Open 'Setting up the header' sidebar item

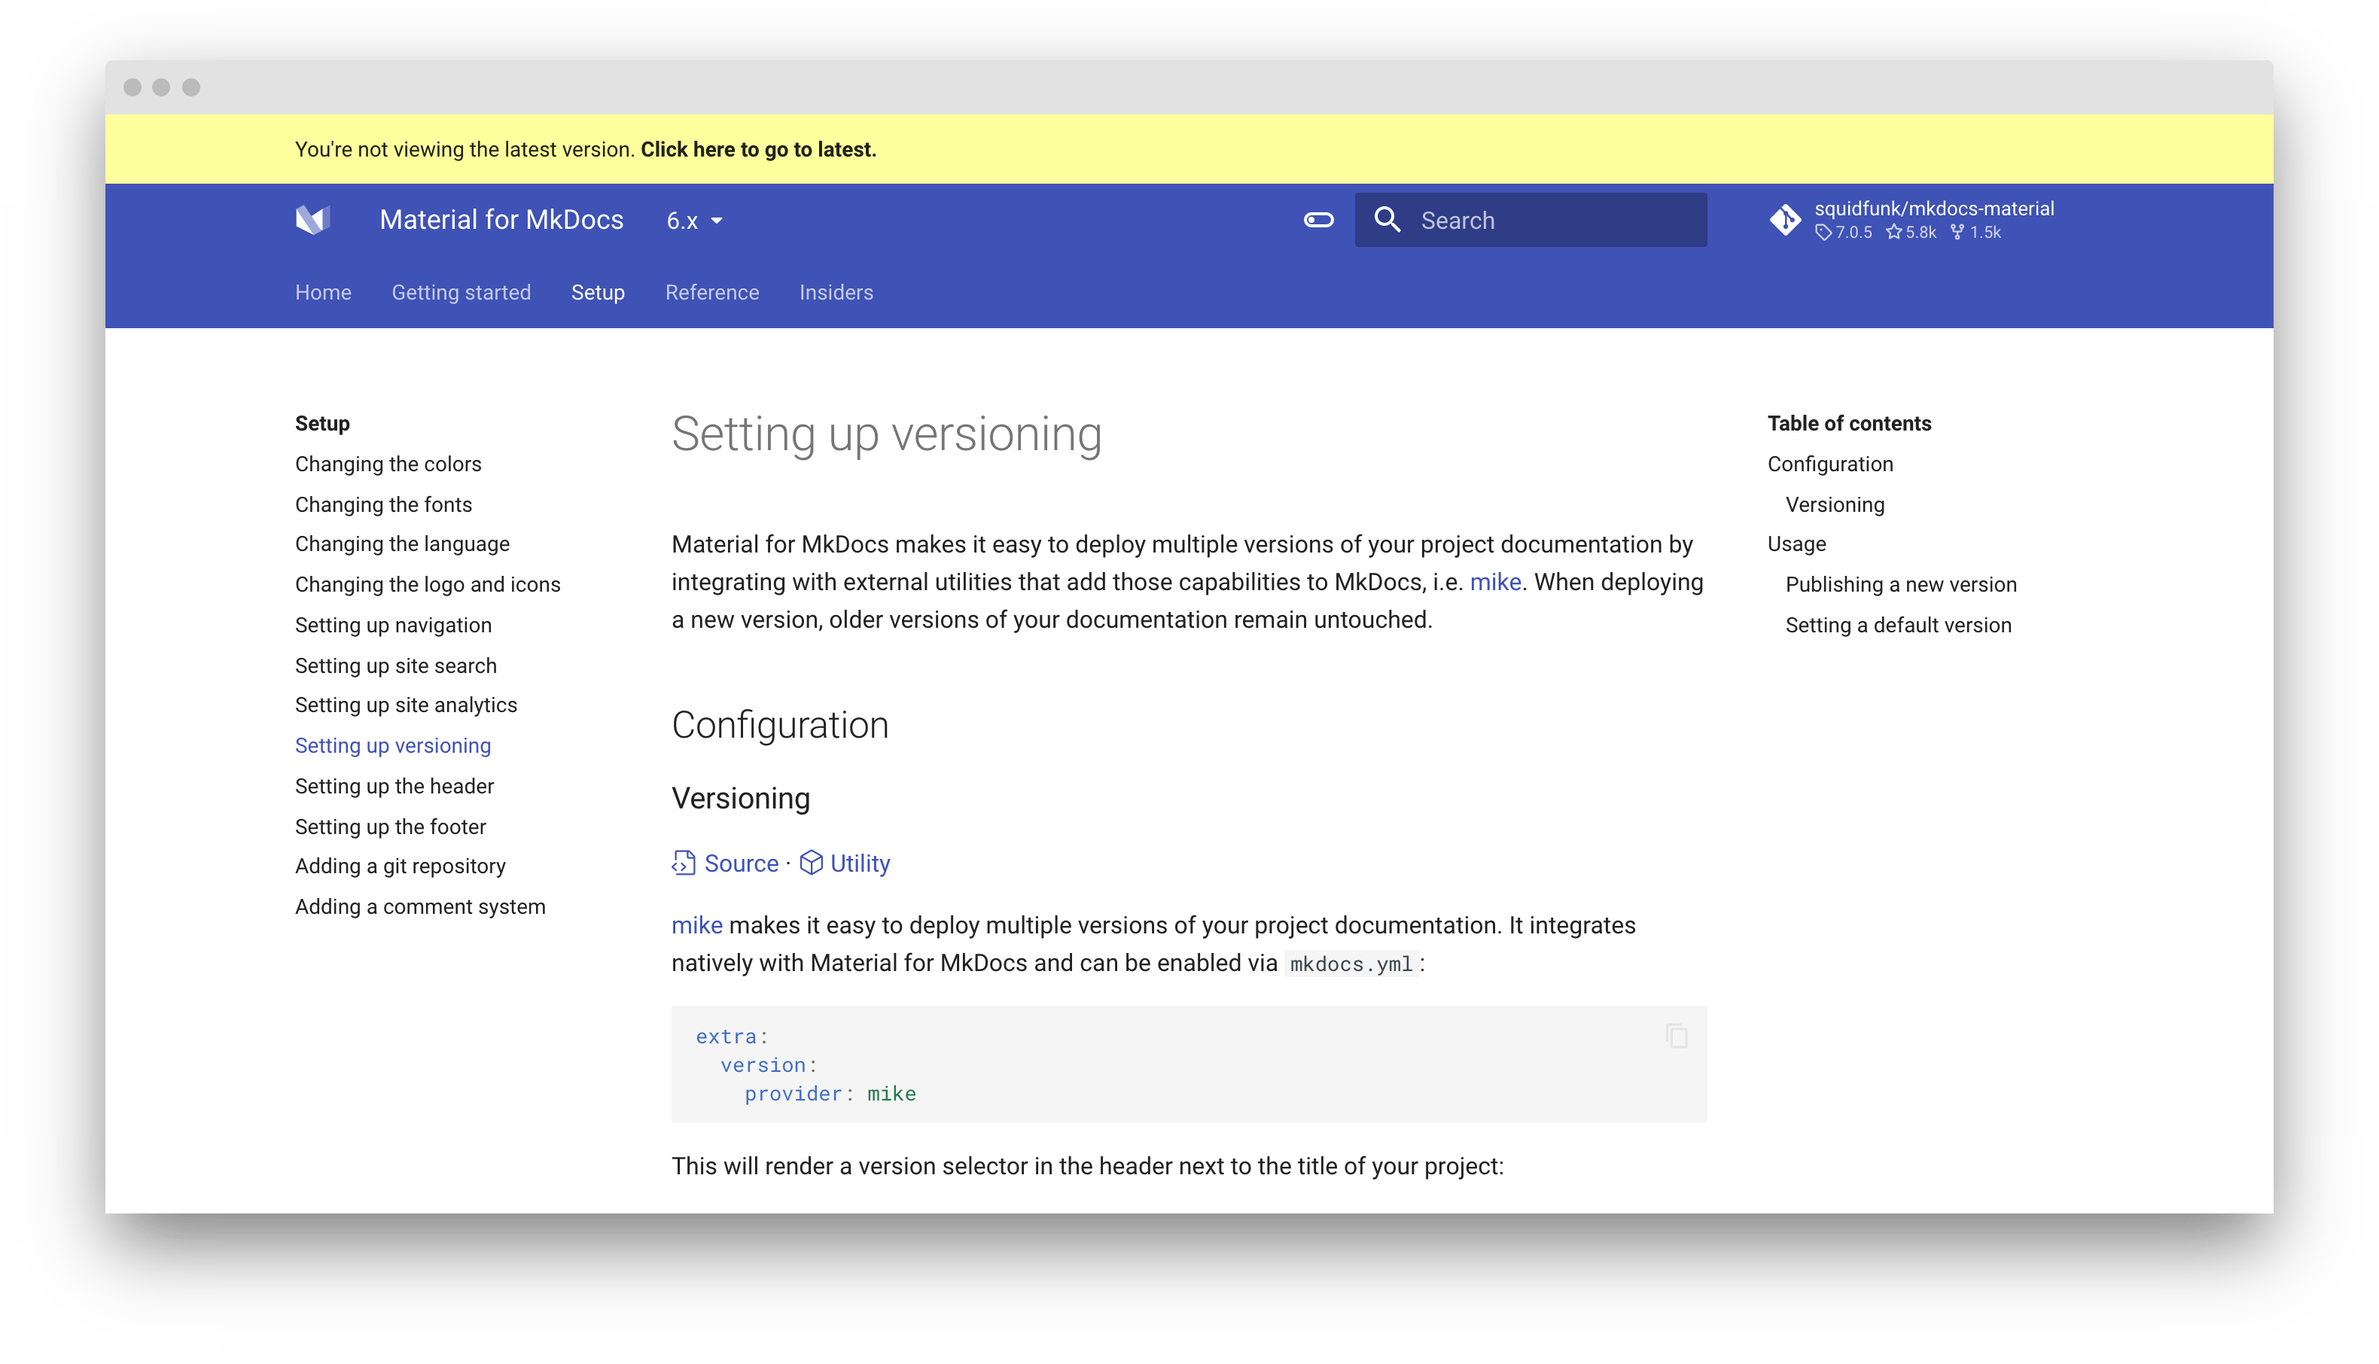point(394,786)
